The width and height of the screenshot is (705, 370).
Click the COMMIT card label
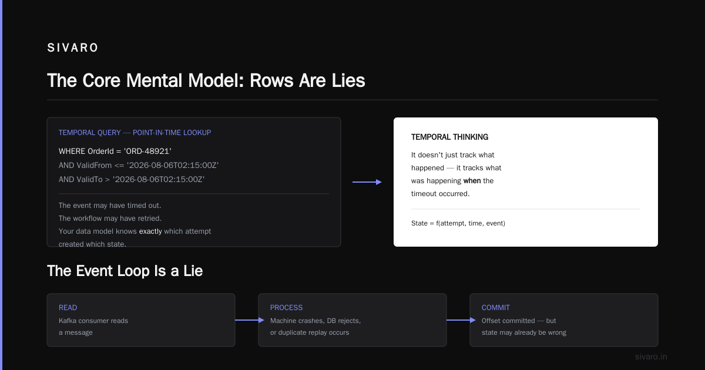click(x=496, y=308)
